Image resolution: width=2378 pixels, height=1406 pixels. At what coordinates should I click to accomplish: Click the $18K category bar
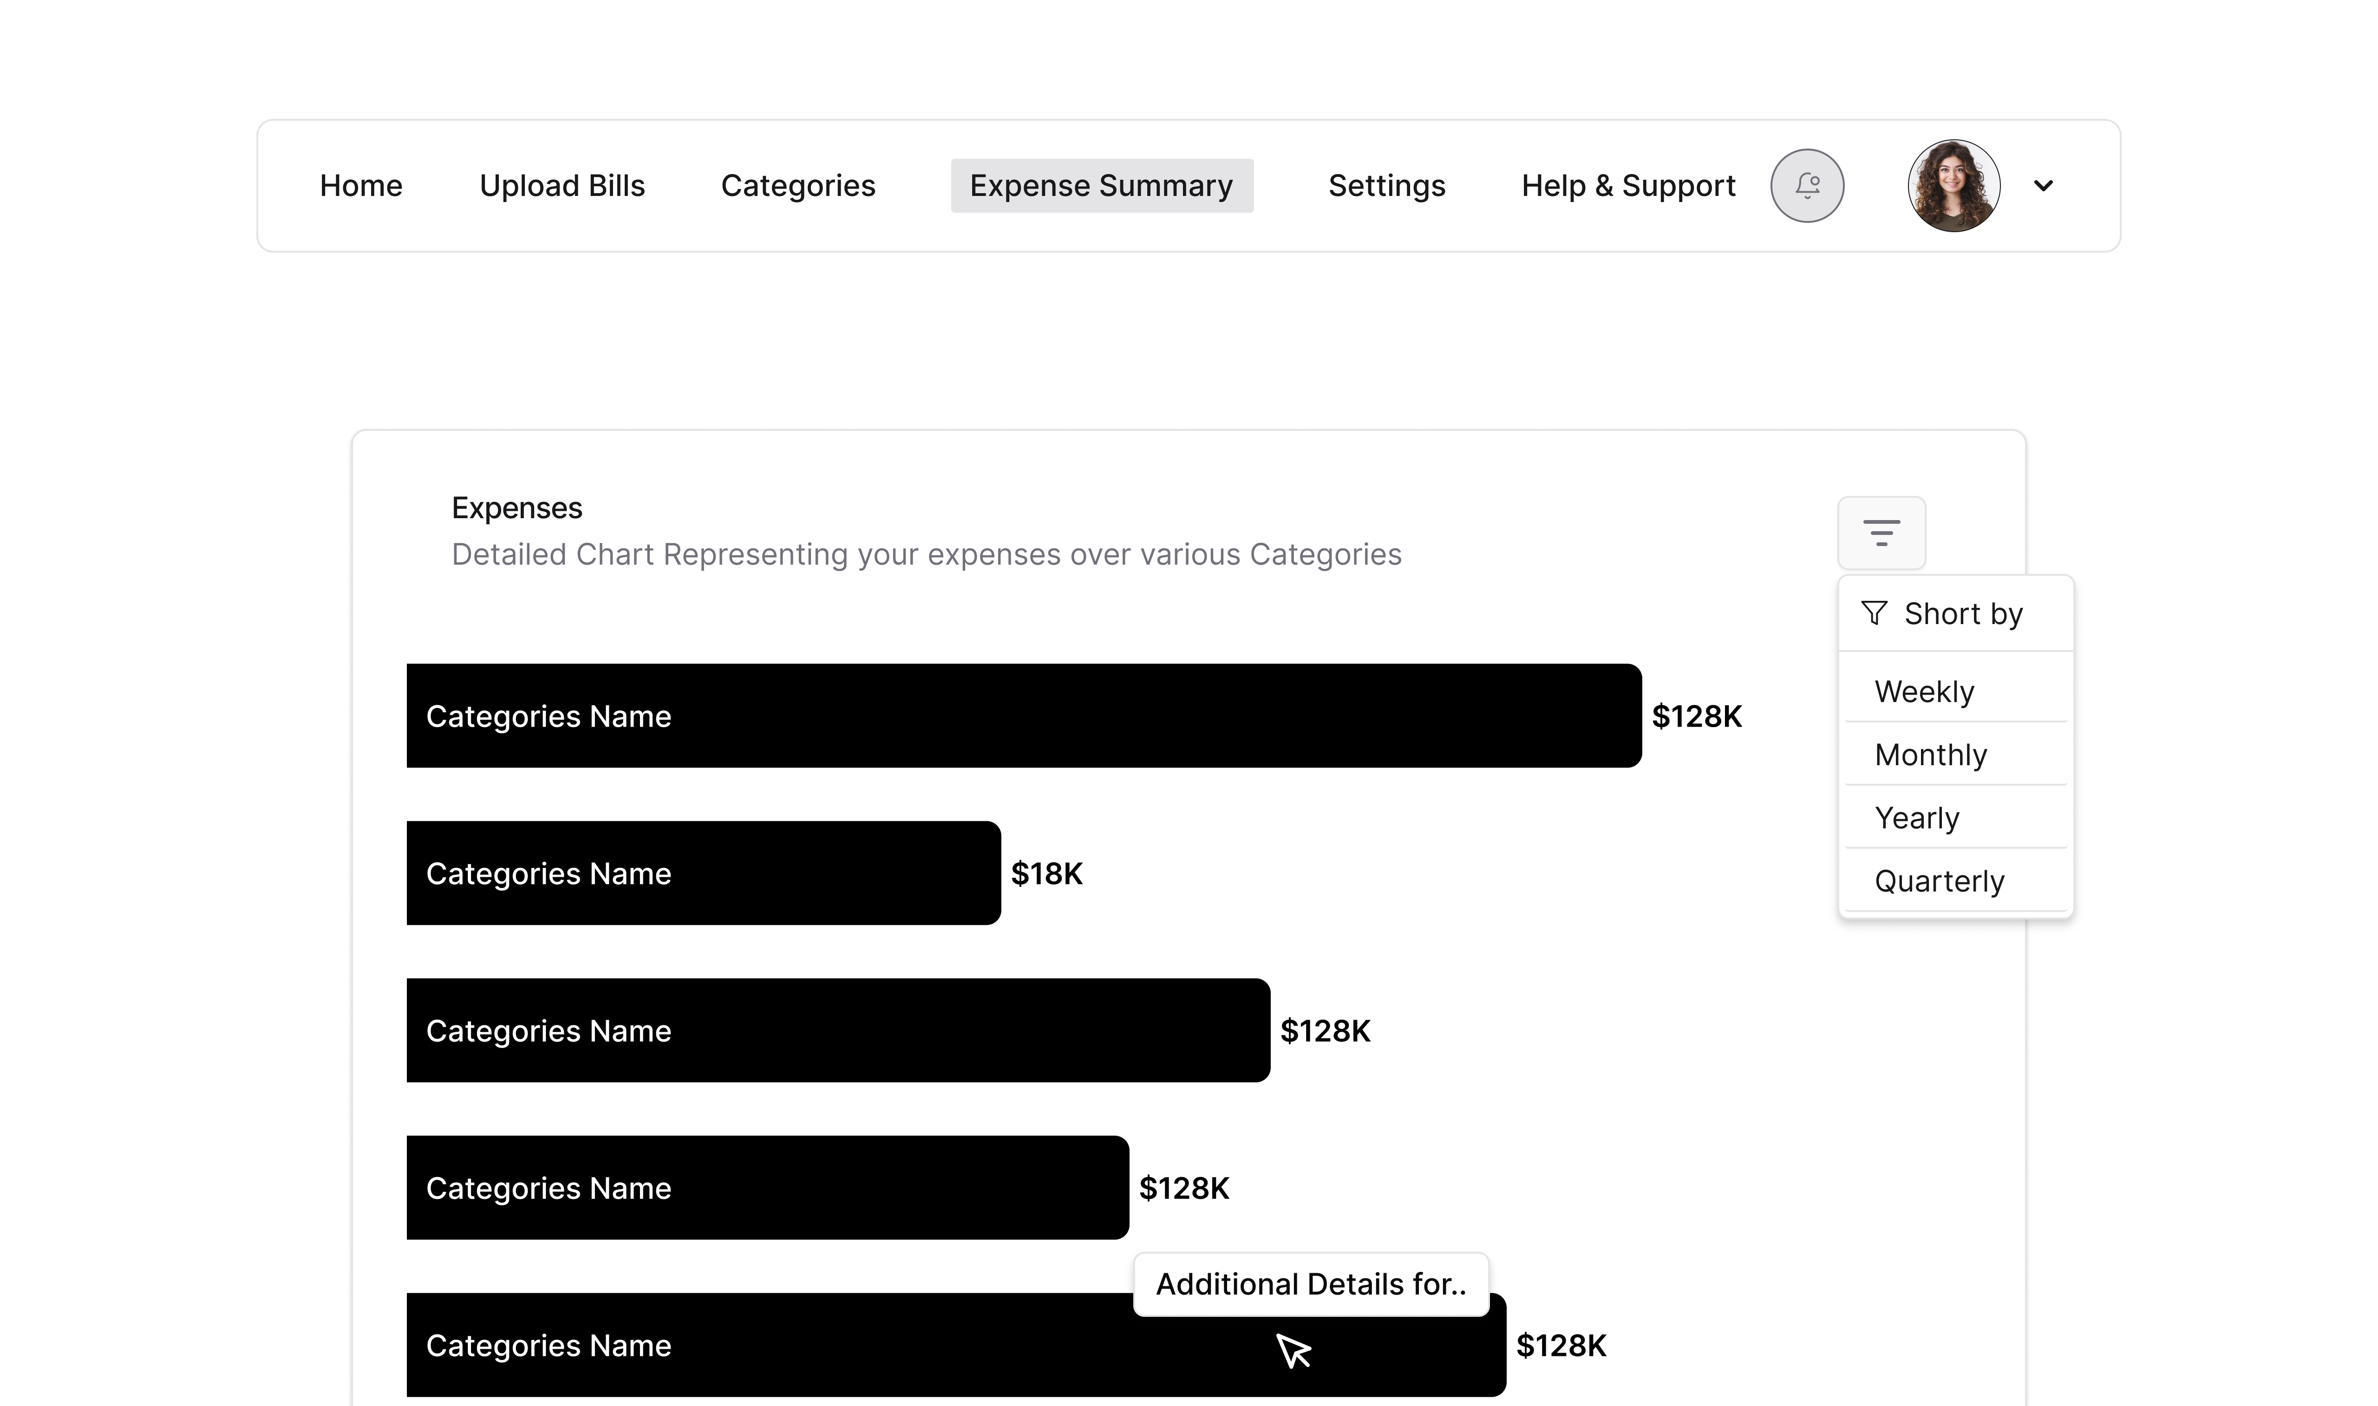tap(703, 872)
